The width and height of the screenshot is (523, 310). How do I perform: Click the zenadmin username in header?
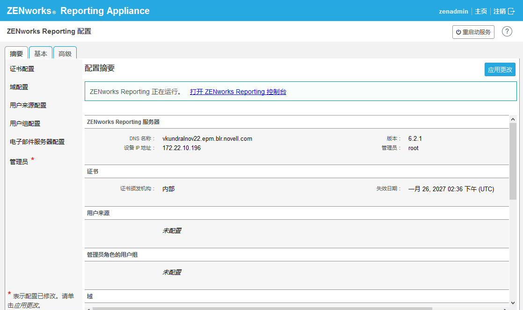[453, 11]
